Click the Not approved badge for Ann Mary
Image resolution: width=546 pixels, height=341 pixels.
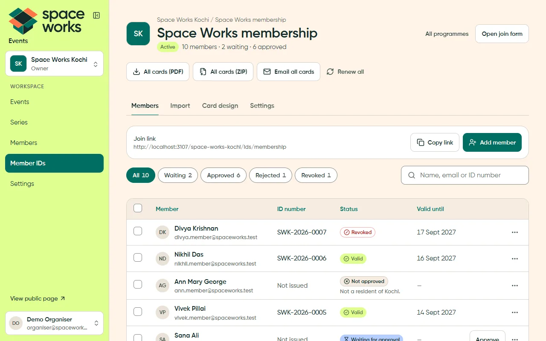(x=364, y=281)
